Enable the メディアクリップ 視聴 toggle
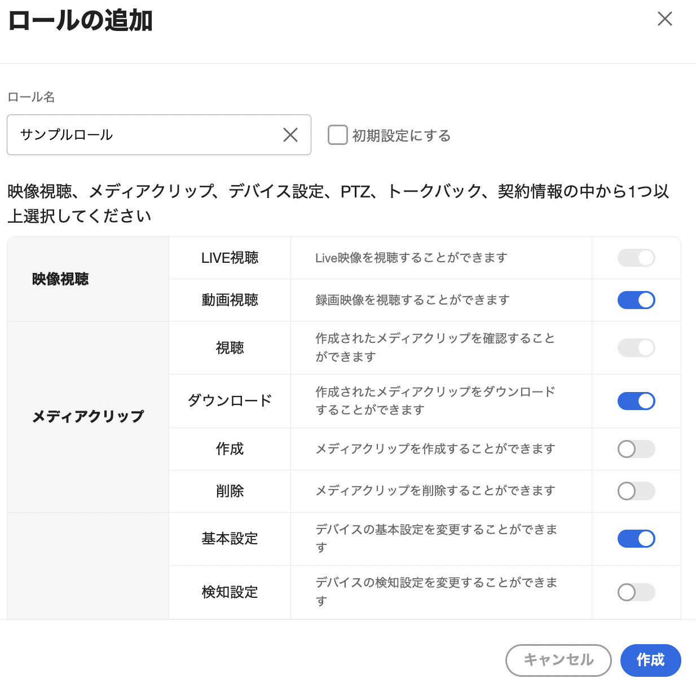Viewport: 696px width, 687px height. tap(636, 347)
